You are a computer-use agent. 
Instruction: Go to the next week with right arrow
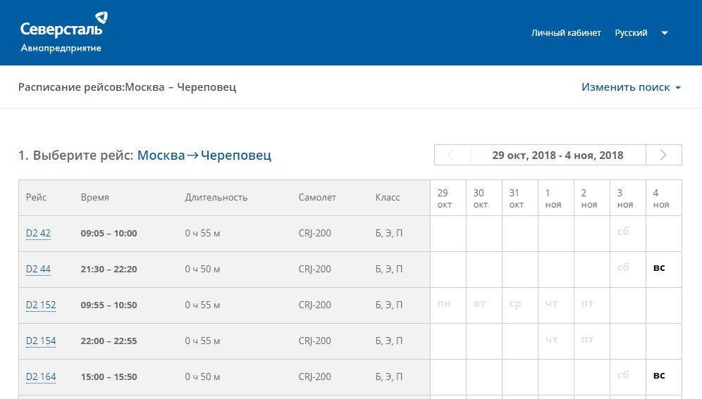coord(663,155)
